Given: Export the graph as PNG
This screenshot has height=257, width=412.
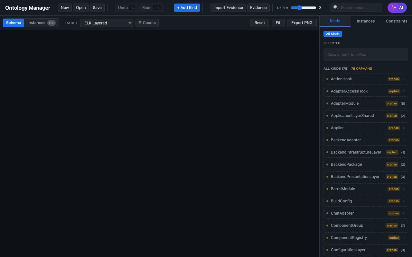Looking at the screenshot, I should click(302, 23).
